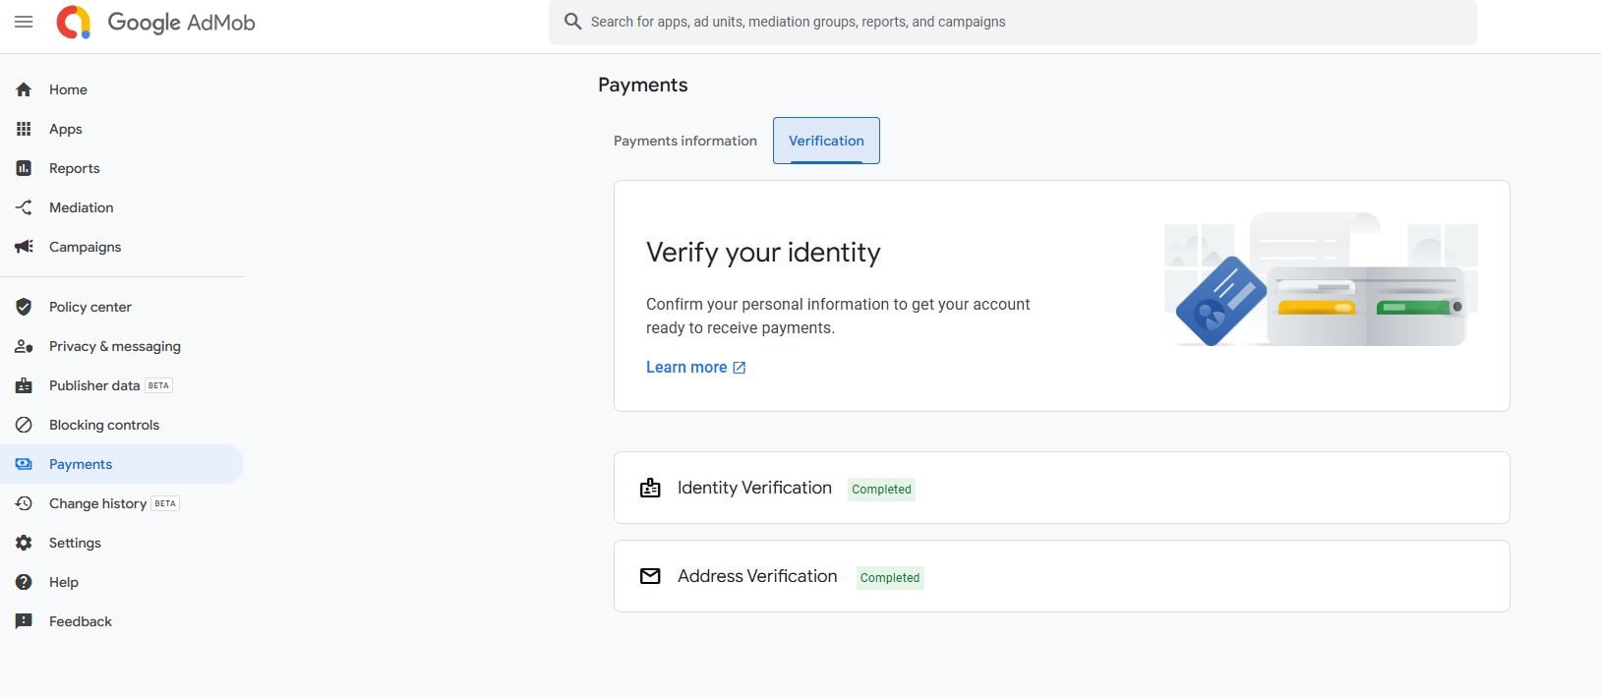Click the Payments page heading
Screen dimensions: 1601x697
(x=643, y=85)
